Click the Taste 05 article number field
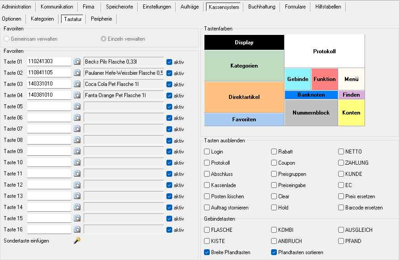This screenshot has width=399, height=260. 49,107
